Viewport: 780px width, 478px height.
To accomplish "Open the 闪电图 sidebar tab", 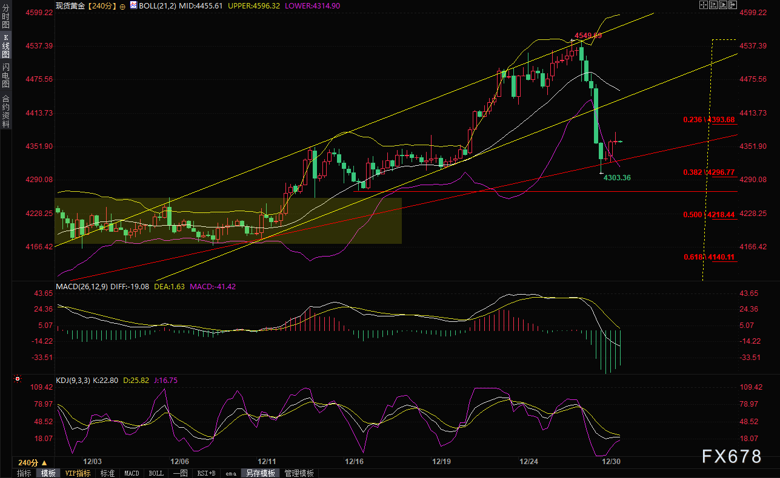I will [x=5, y=76].
